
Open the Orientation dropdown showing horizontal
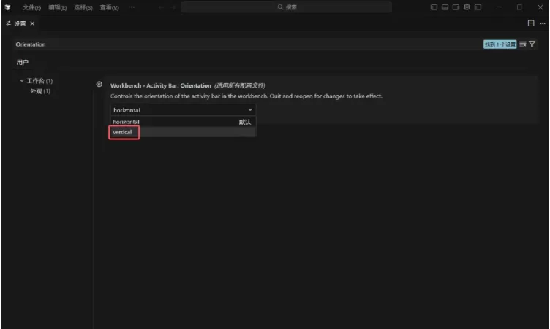click(x=183, y=110)
